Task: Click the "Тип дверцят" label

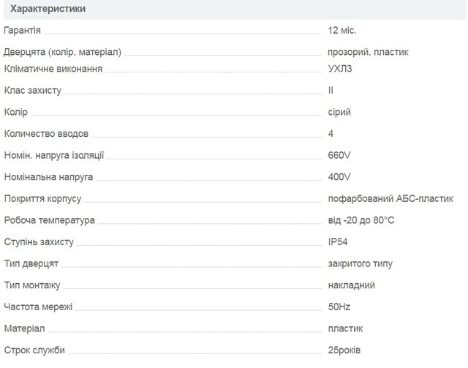Action: (x=31, y=263)
